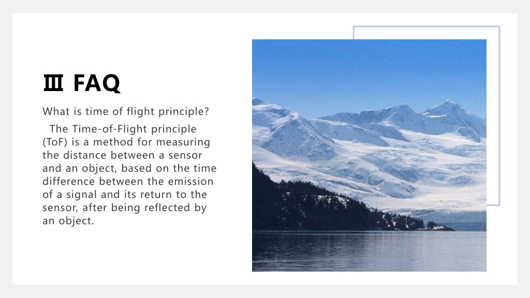Click the line 'of a signal and its return'
530x298 pixels.
pyautogui.click(x=108, y=195)
